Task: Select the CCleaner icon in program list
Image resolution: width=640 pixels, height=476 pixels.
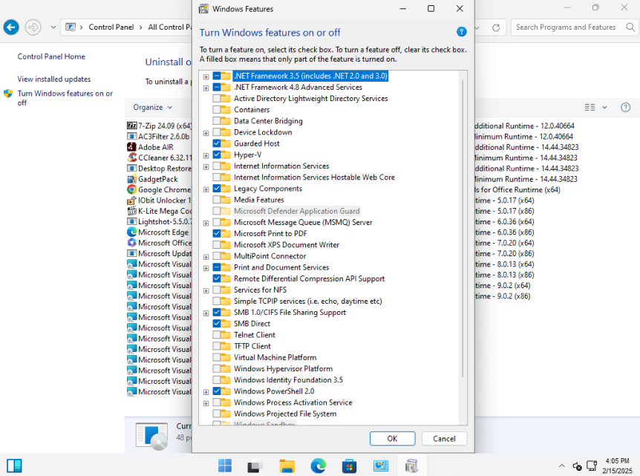Action: tap(132, 157)
